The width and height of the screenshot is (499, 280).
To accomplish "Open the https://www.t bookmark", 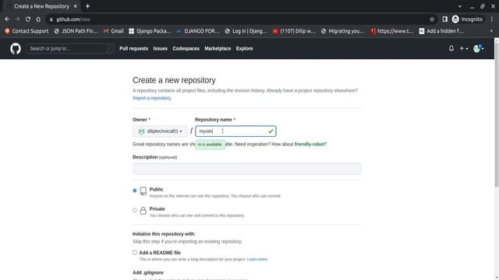I will pyautogui.click(x=391, y=31).
